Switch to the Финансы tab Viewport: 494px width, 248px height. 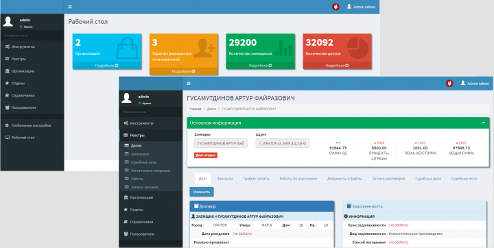225,178
